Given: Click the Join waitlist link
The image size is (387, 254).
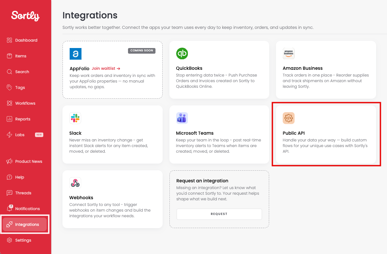Looking at the screenshot, I should point(106,68).
